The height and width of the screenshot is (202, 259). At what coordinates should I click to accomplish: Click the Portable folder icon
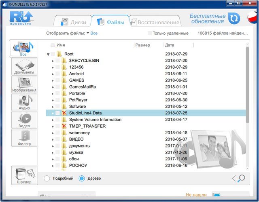tap(64, 93)
